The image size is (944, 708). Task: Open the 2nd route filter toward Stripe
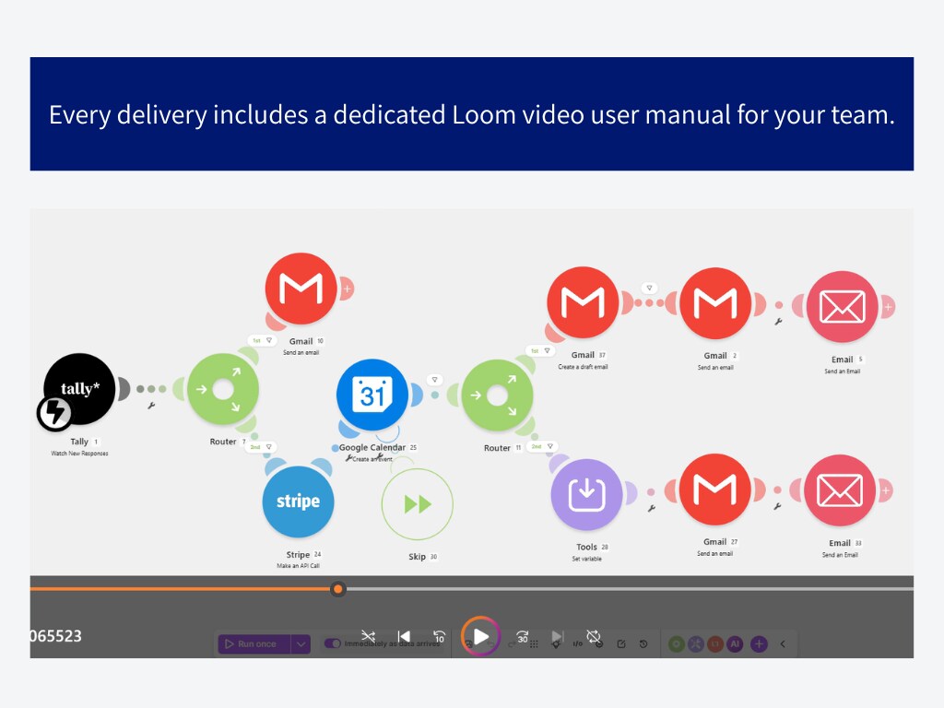(x=261, y=447)
